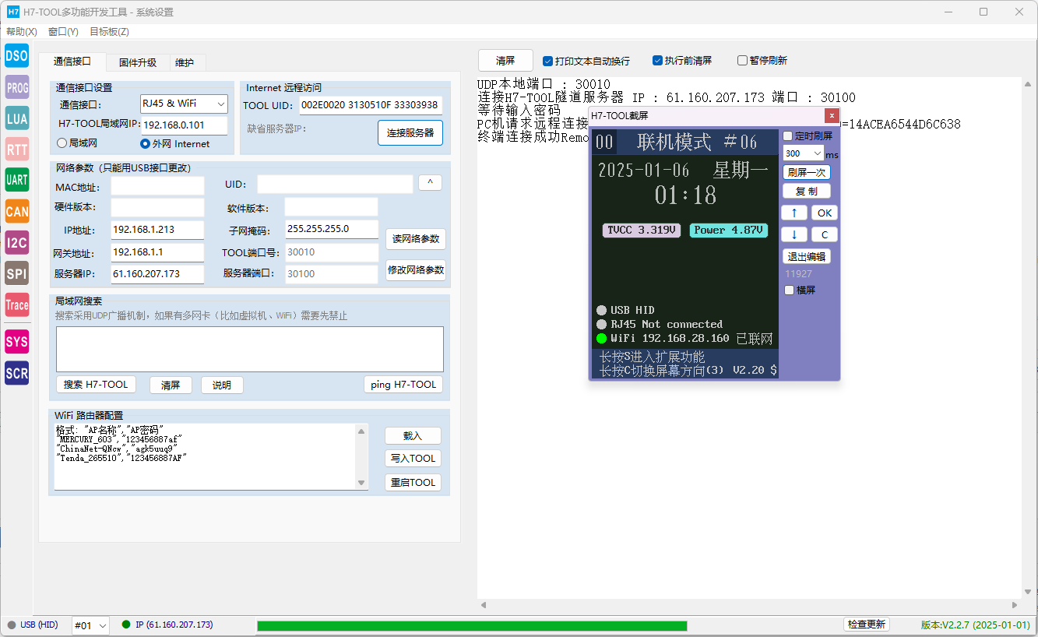Click the 重启TOOL button
Image resolution: width=1038 pixels, height=637 pixels.
413,483
